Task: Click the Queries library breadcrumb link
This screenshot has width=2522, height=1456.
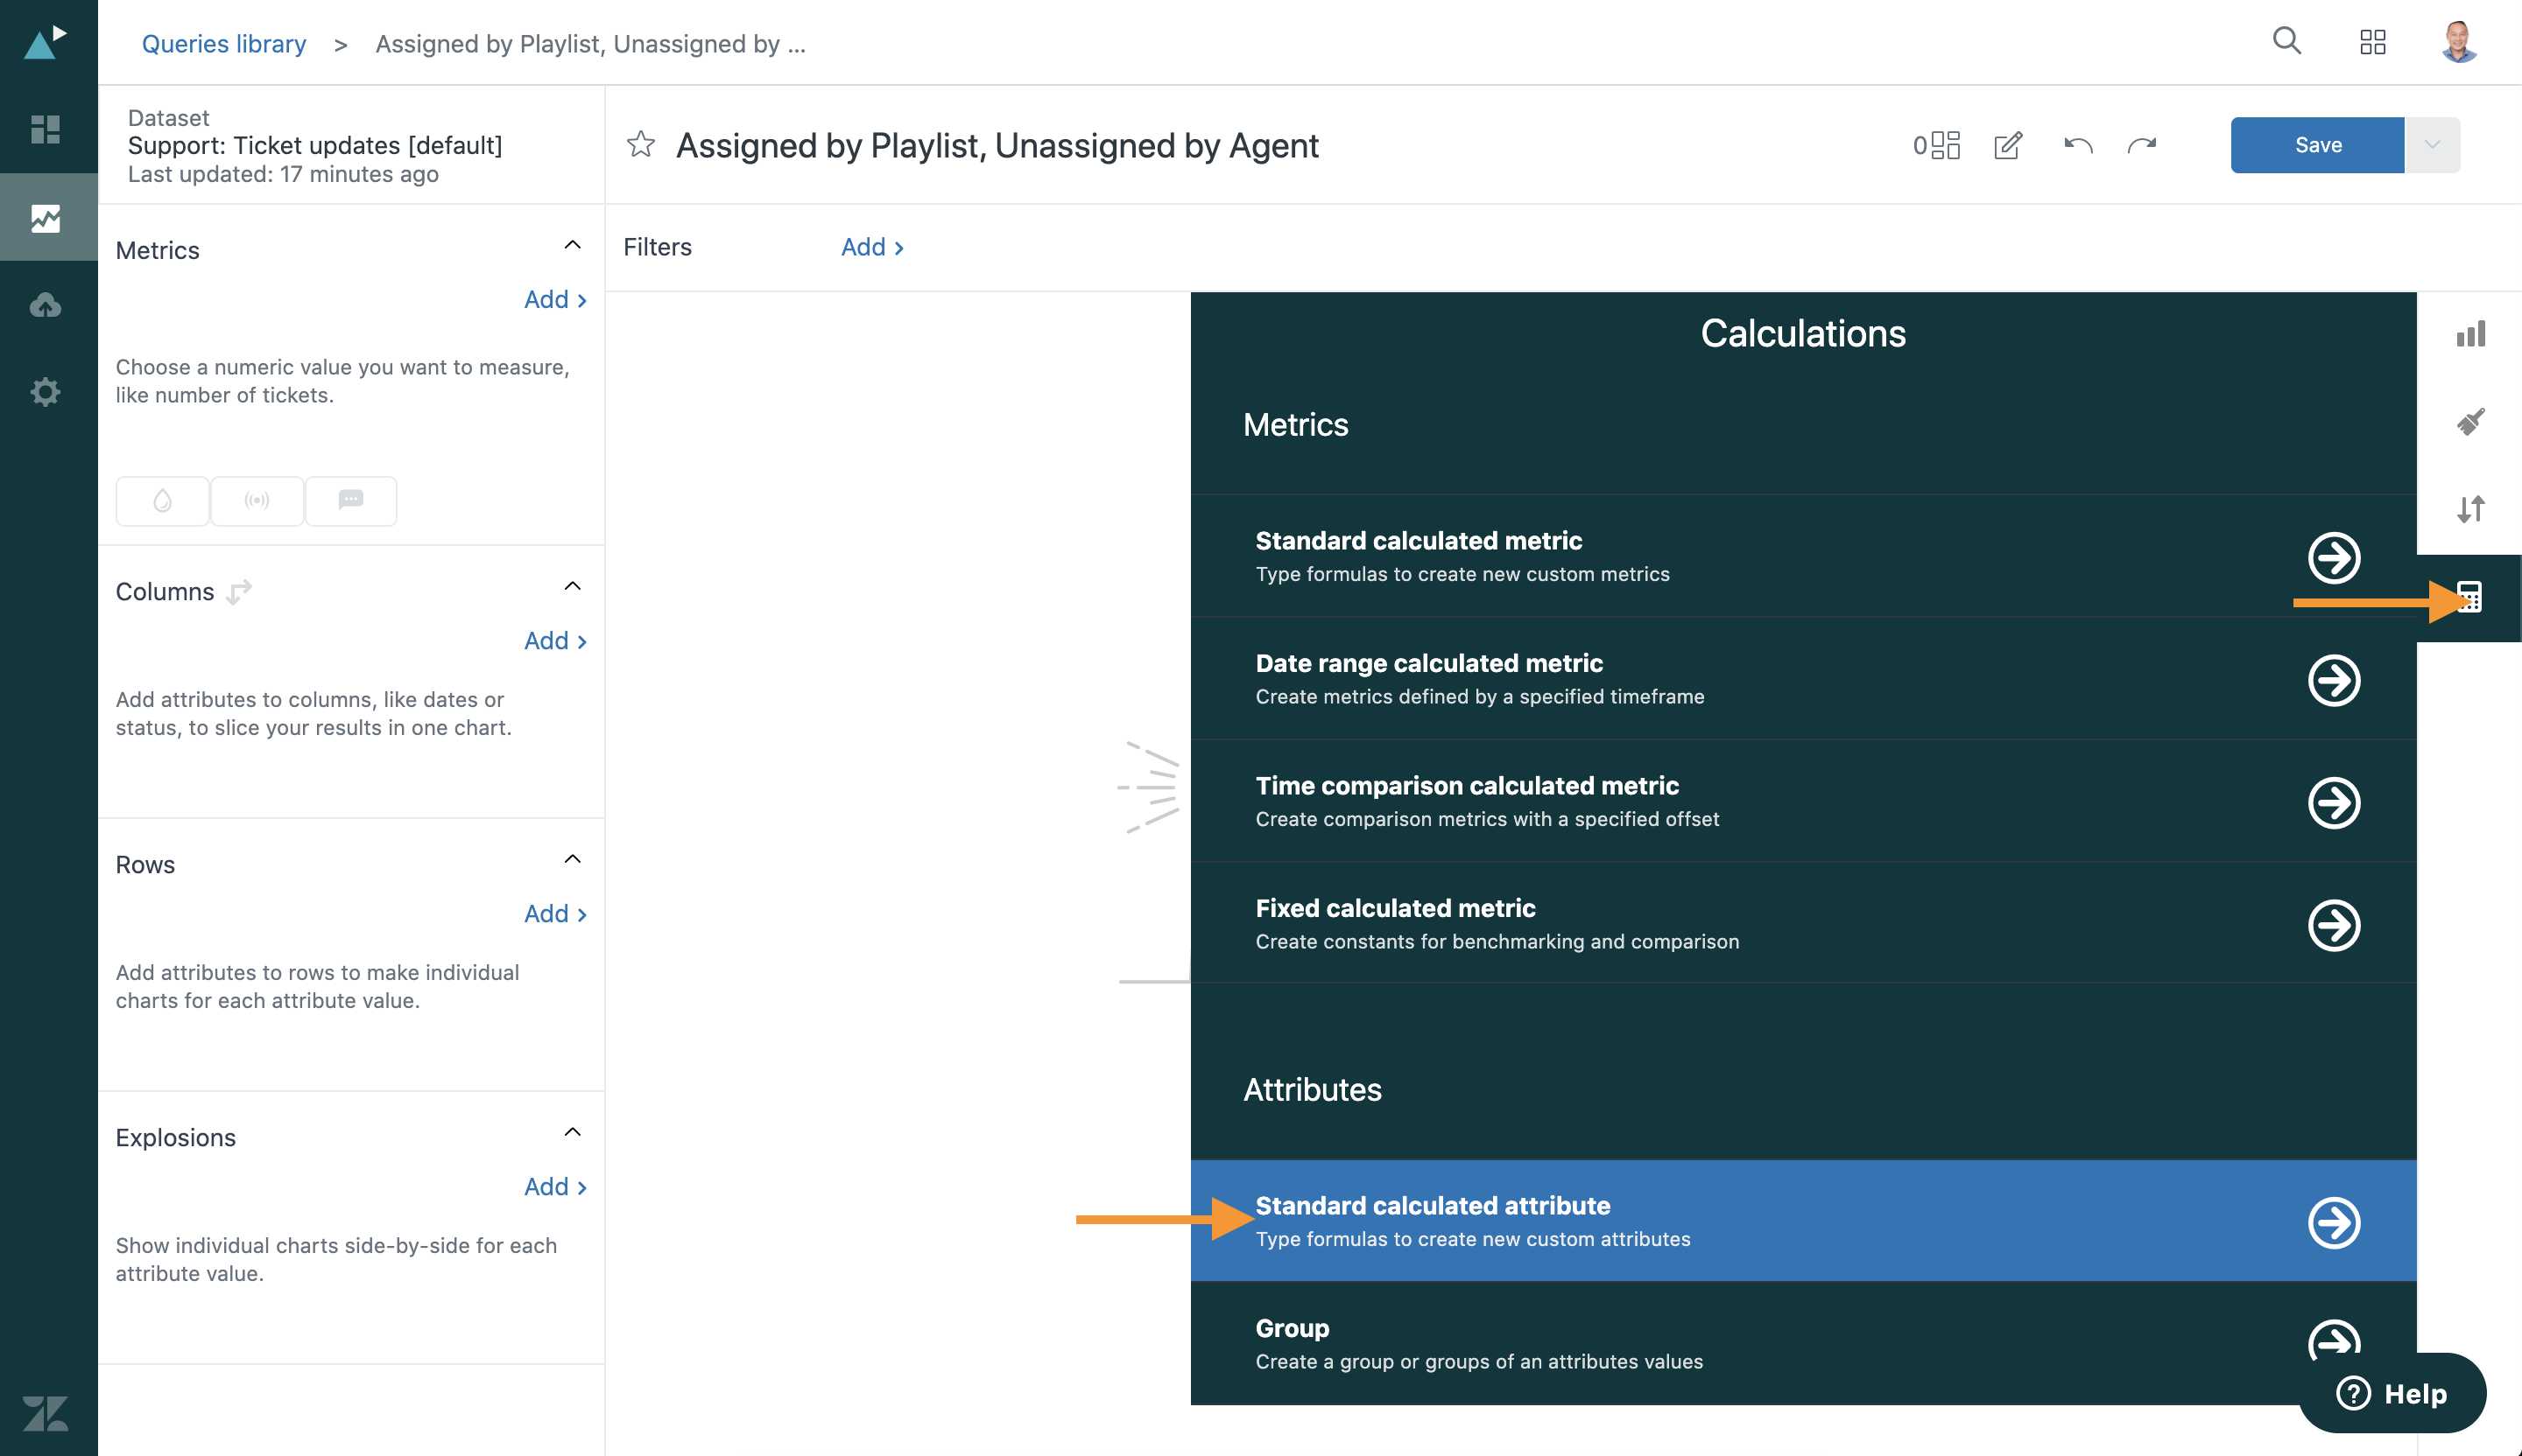Action: point(224,44)
